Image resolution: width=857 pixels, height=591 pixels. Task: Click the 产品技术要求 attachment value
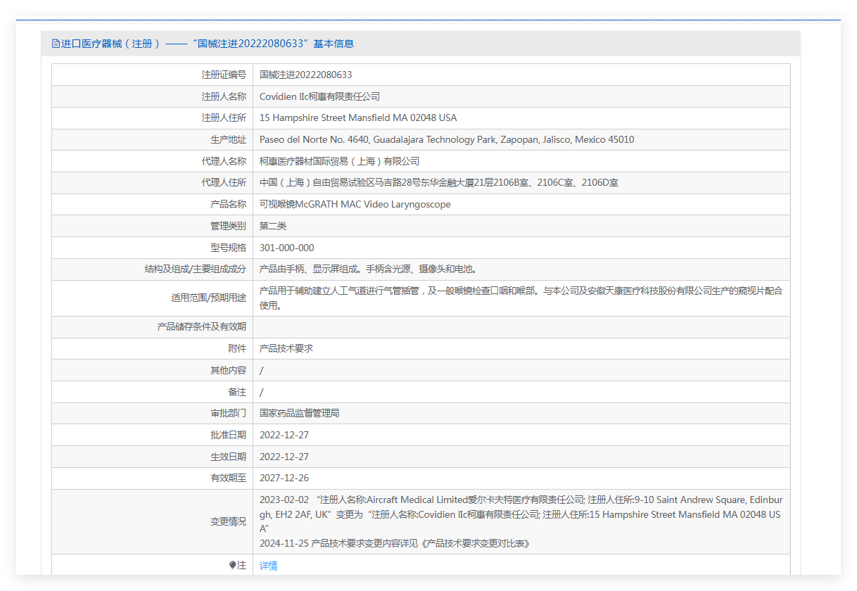pyautogui.click(x=286, y=348)
